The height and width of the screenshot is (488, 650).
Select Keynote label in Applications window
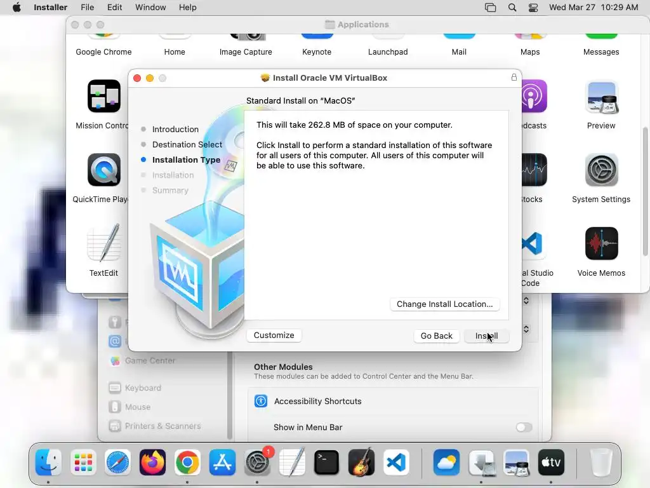click(x=317, y=52)
